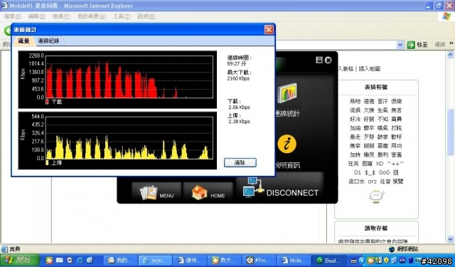Open the 檔案(F) menu
The image size is (455, 267).
point(13,16)
